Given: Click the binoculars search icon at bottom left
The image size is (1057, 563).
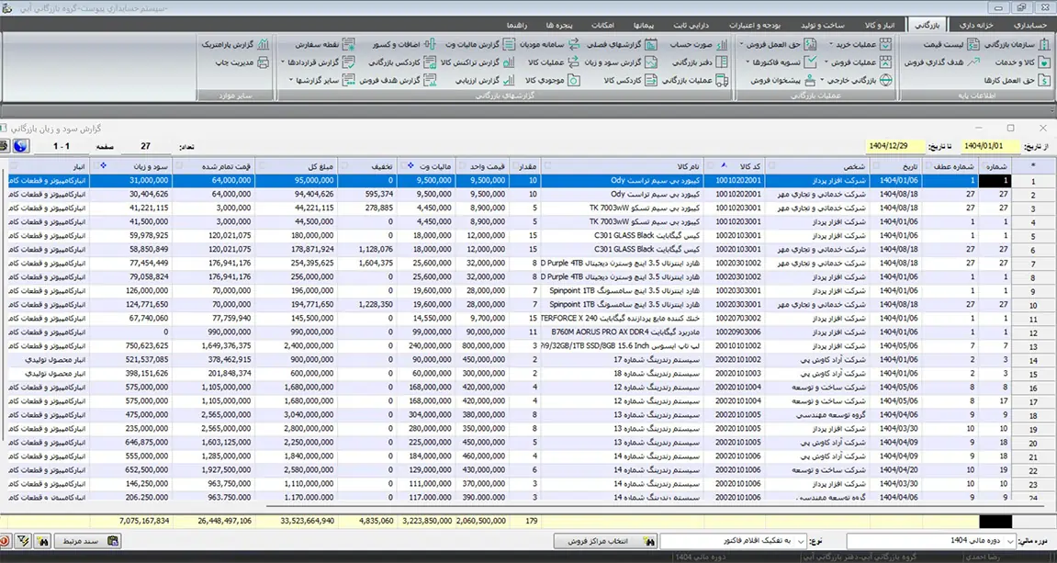Looking at the screenshot, I should pyautogui.click(x=42, y=543).
